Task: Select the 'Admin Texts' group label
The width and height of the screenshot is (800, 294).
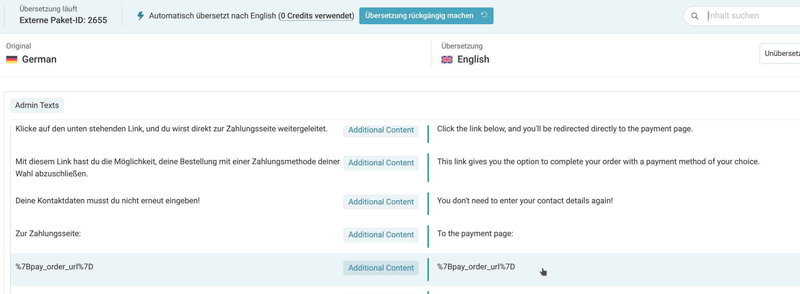Action: click(x=37, y=106)
